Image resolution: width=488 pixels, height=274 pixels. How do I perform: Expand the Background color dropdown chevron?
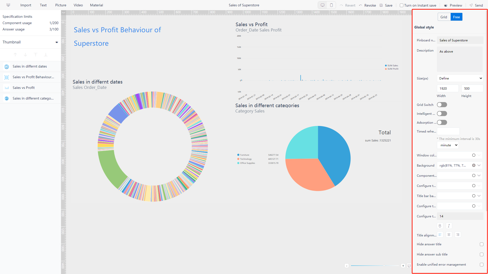[479, 166]
